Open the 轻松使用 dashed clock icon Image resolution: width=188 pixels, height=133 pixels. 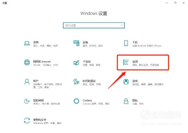pyautogui.click(x=27, y=101)
